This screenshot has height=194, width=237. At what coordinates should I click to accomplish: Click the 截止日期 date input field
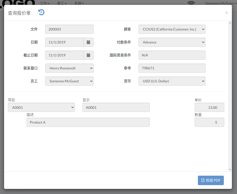click(64, 55)
